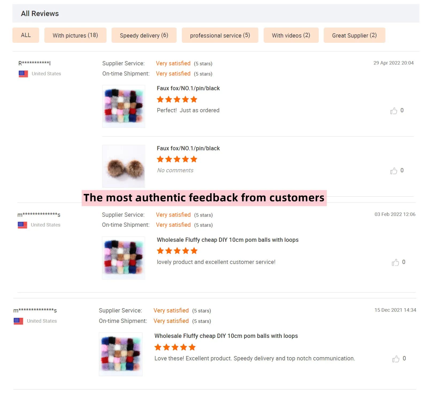Click US flag for 15 Dec 2021 reviewer
Viewport: 424px width, 393px height.
click(x=18, y=321)
